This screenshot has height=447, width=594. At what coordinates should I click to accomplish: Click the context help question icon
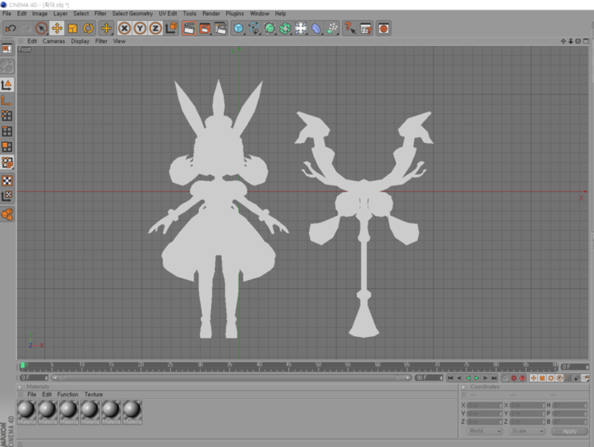350,28
